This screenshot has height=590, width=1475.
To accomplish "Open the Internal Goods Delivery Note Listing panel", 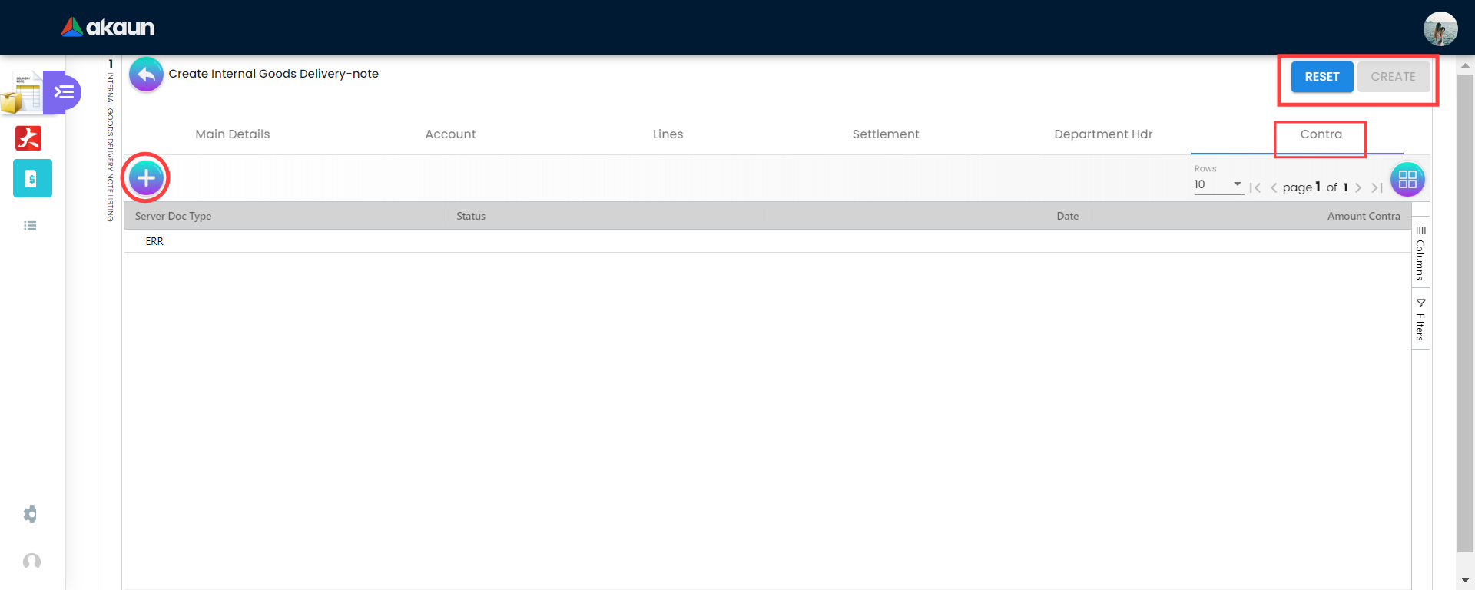I will [111, 141].
